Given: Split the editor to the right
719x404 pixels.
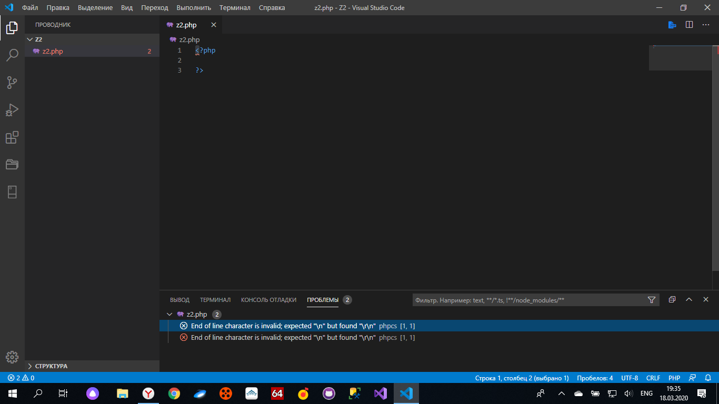Looking at the screenshot, I should 689,25.
